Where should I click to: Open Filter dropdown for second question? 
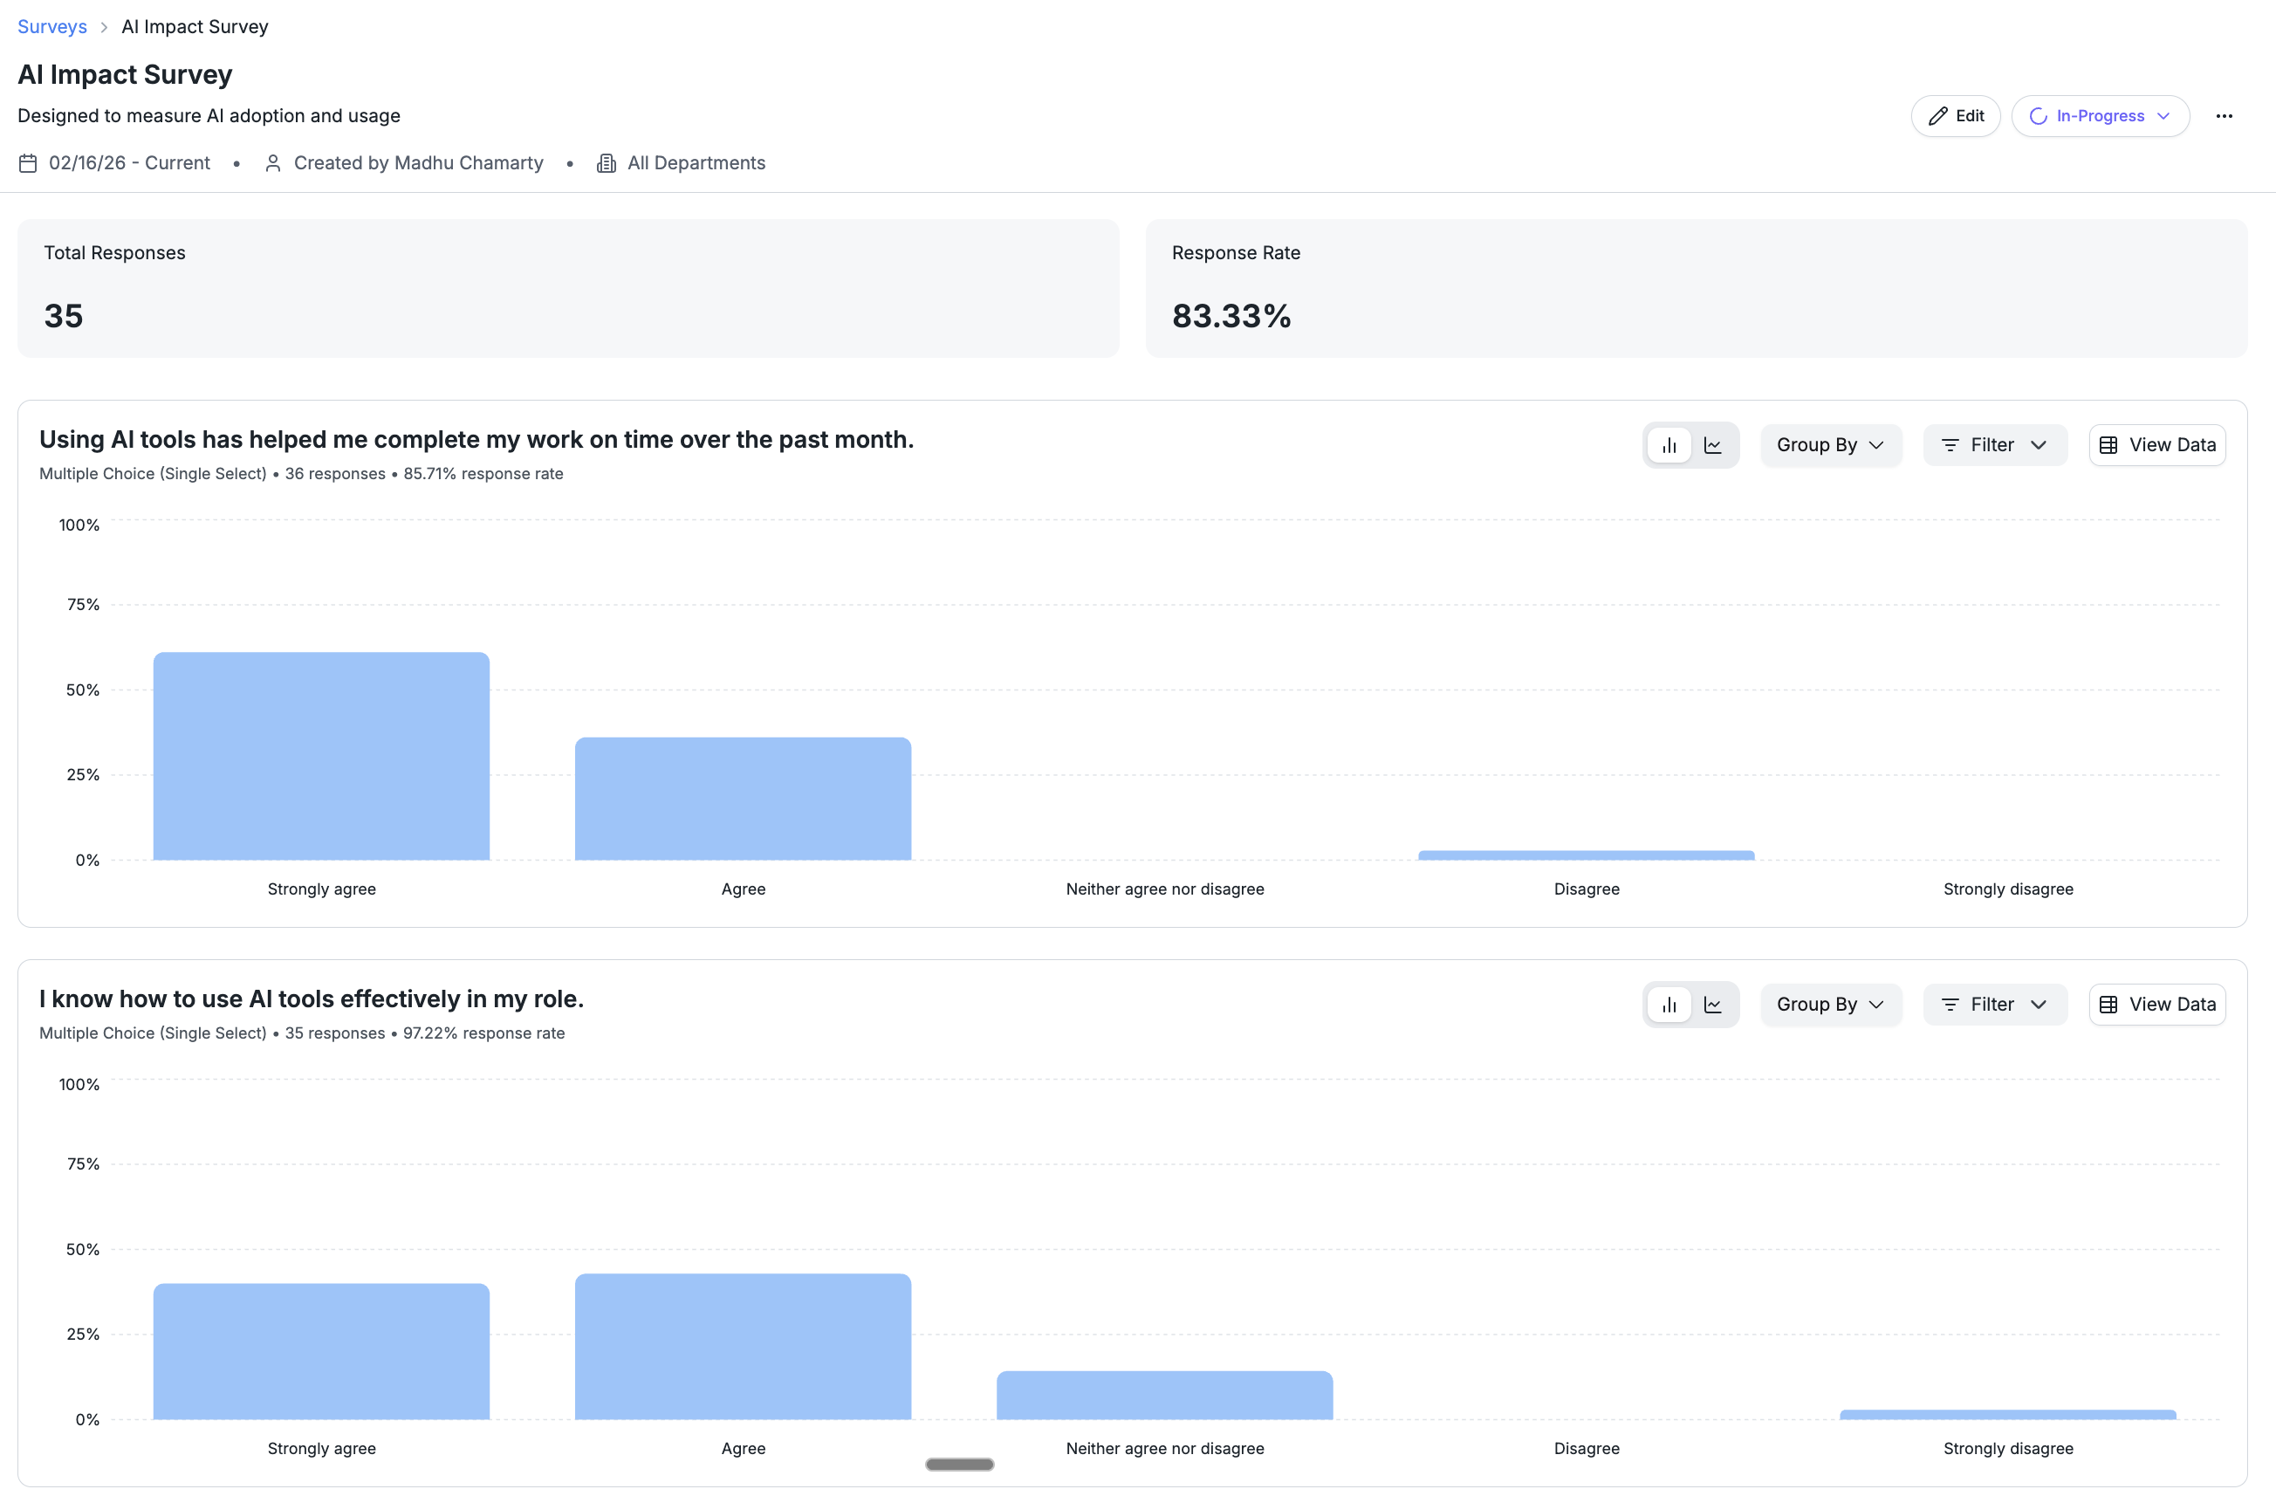[x=1994, y=1005]
